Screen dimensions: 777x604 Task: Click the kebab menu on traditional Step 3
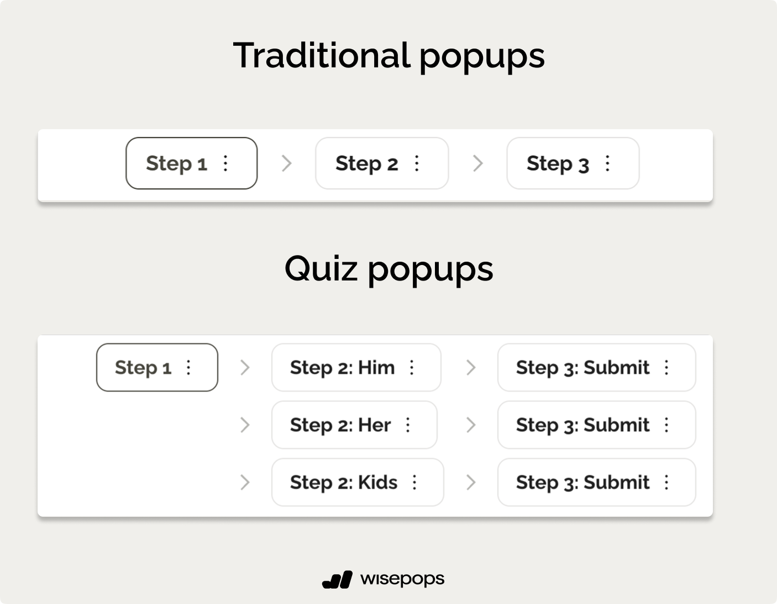pyautogui.click(x=607, y=163)
